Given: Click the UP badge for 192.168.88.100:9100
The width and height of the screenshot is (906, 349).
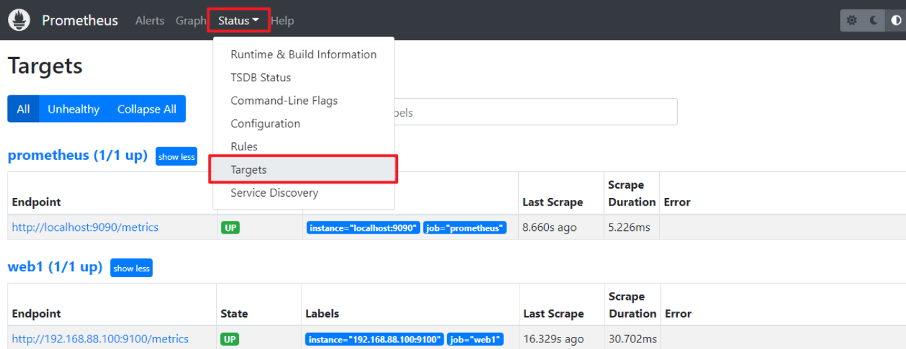Looking at the screenshot, I should coord(230,339).
